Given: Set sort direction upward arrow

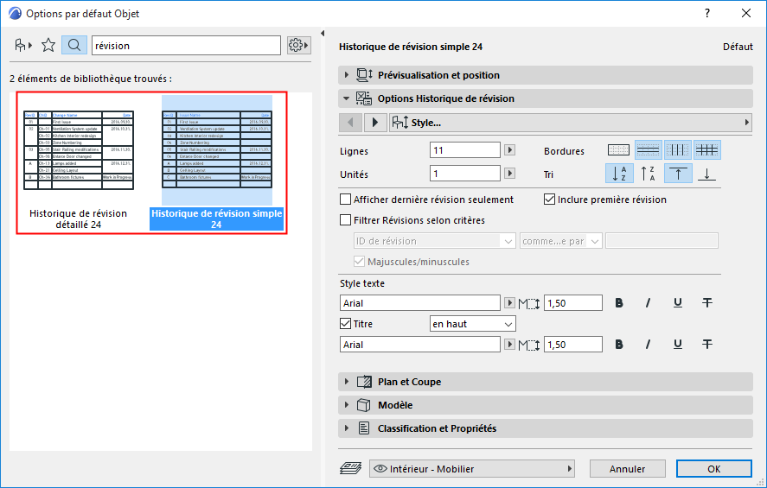Looking at the screenshot, I should click(678, 174).
